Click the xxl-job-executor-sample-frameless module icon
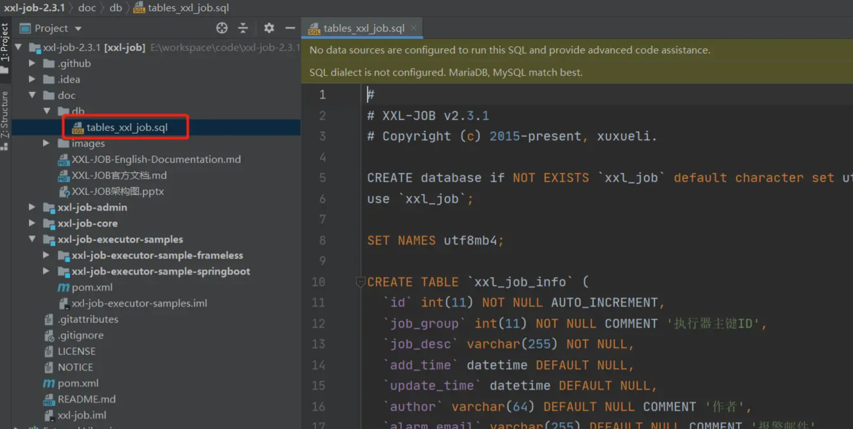853x429 pixels. click(x=63, y=256)
